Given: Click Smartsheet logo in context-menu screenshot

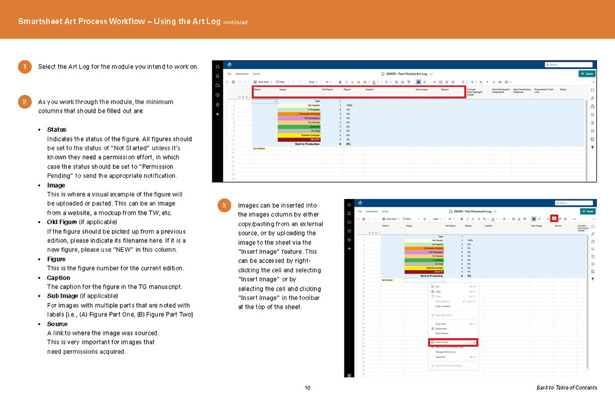Looking at the screenshot, I should point(360,203).
